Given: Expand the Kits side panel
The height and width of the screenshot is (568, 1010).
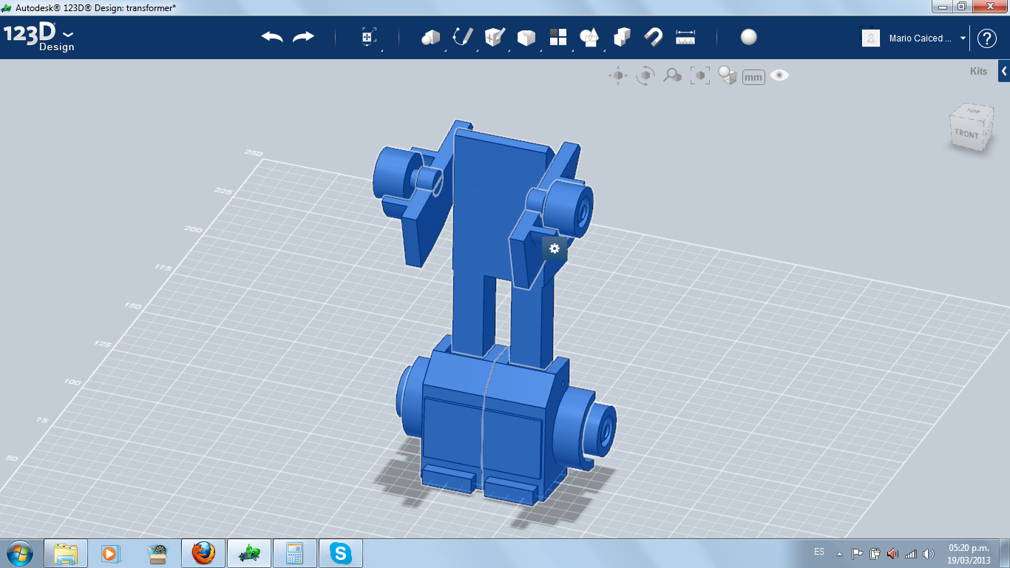Looking at the screenshot, I should click(1004, 72).
